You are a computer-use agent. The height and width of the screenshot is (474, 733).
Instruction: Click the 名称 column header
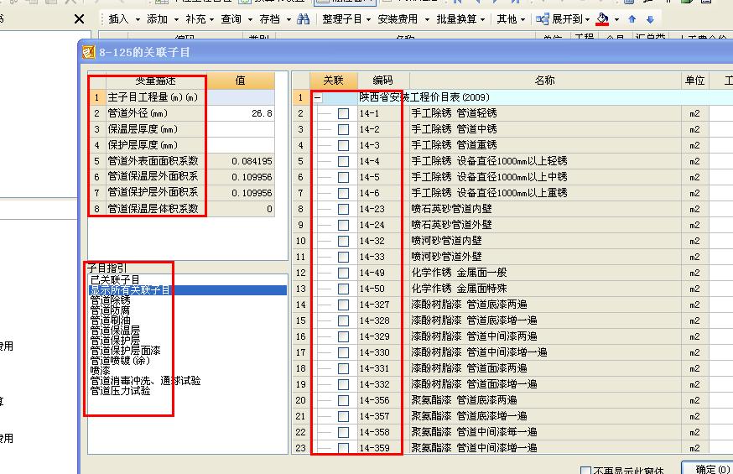coord(545,81)
